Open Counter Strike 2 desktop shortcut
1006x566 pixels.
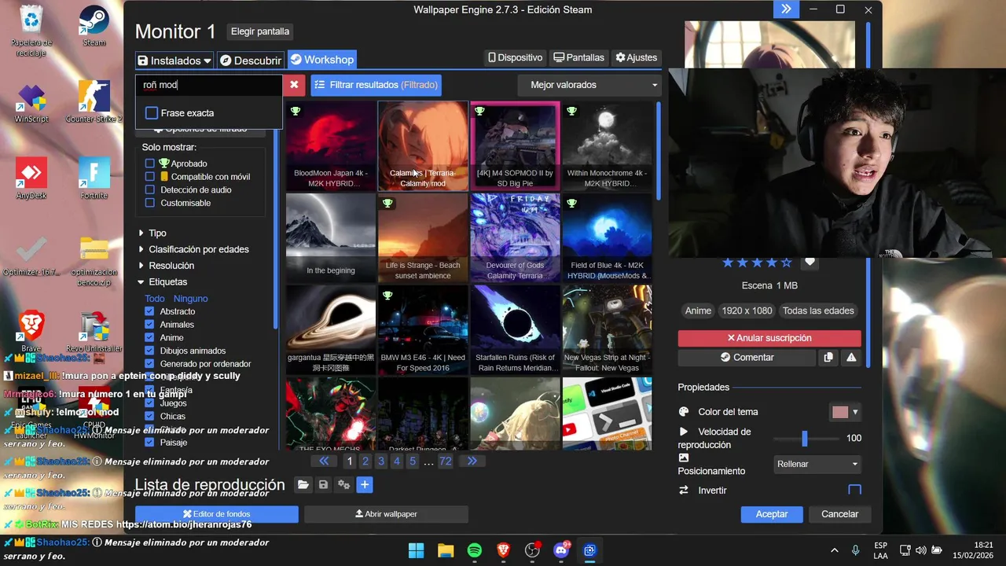point(94,102)
